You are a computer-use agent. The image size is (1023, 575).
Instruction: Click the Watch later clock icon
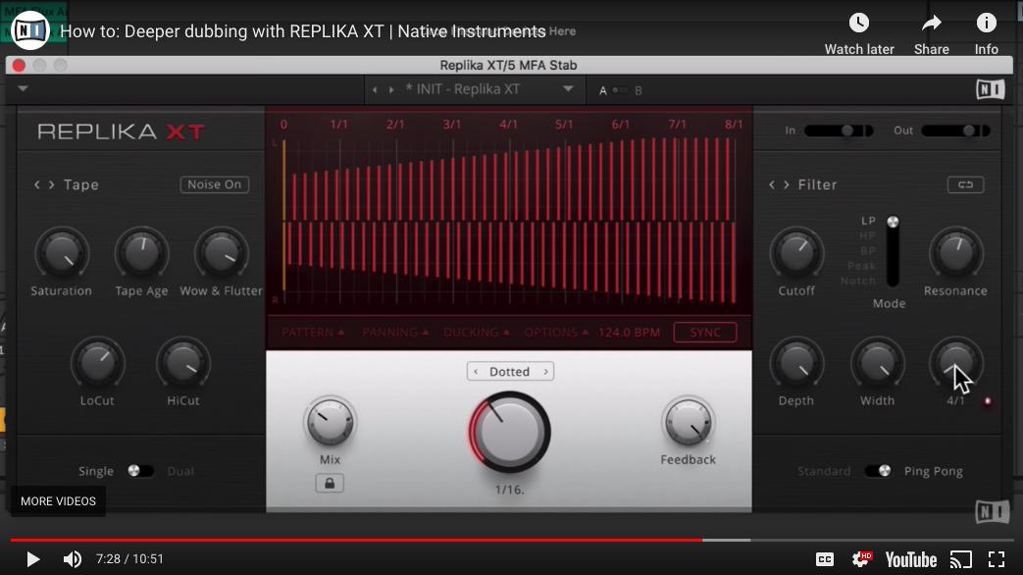point(858,24)
